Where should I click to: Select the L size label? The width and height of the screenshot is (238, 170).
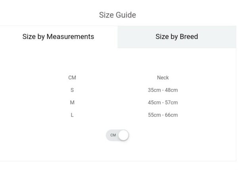point(72,115)
